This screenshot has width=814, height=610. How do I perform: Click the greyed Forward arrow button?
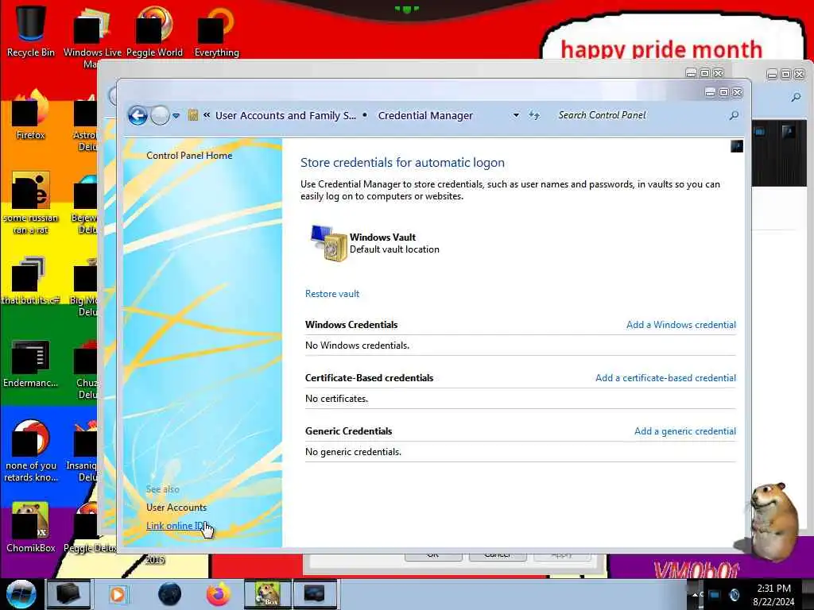point(160,115)
